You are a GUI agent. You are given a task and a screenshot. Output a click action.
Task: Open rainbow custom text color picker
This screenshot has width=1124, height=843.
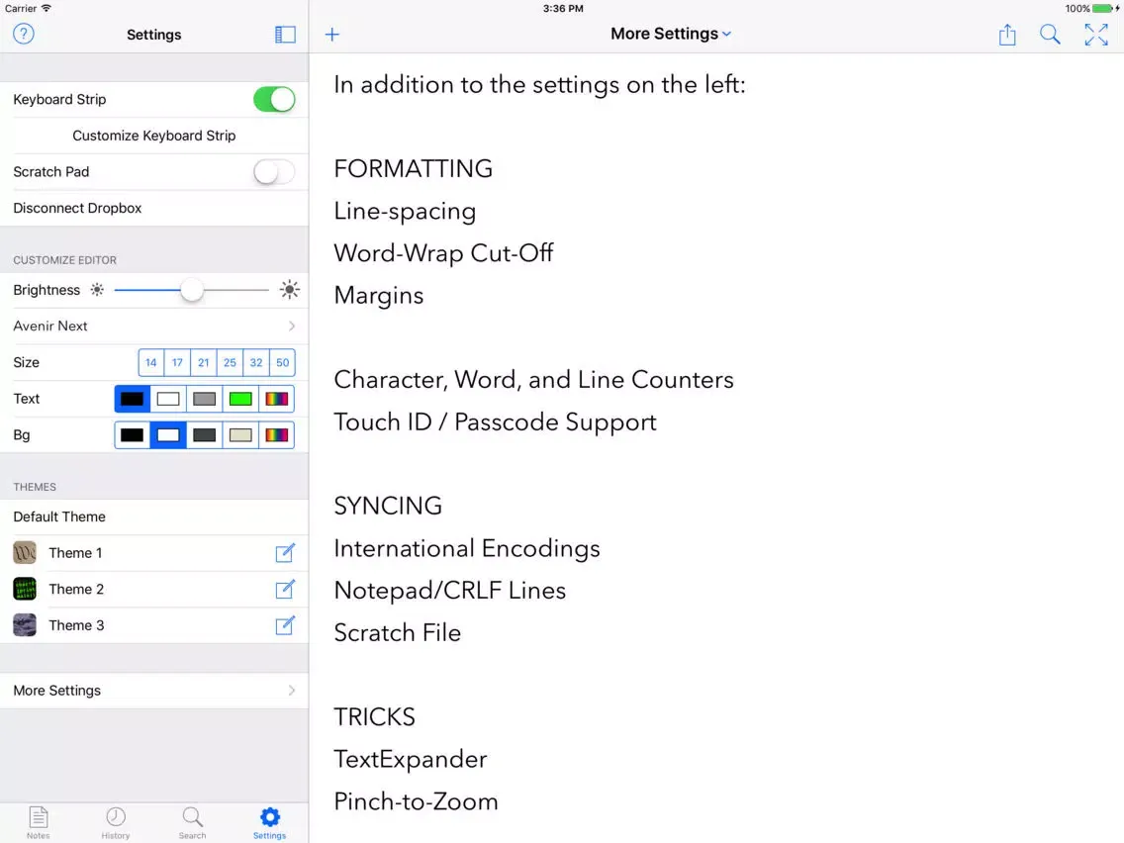(277, 399)
